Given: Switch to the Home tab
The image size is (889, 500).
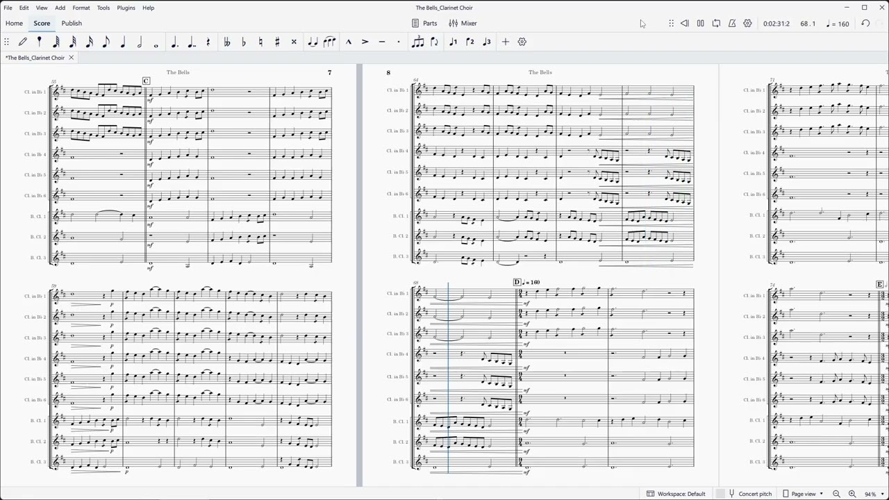Looking at the screenshot, I should pos(14,23).
